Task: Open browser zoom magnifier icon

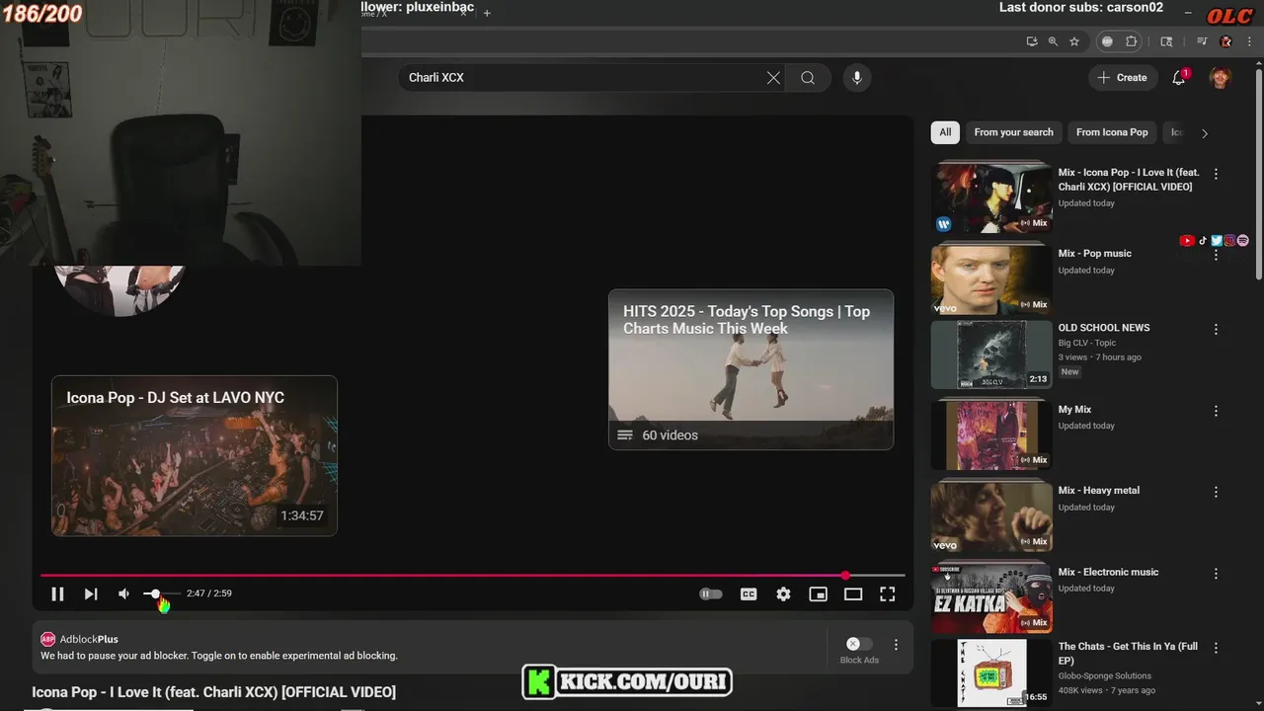Action: [x=1053, y=41]
